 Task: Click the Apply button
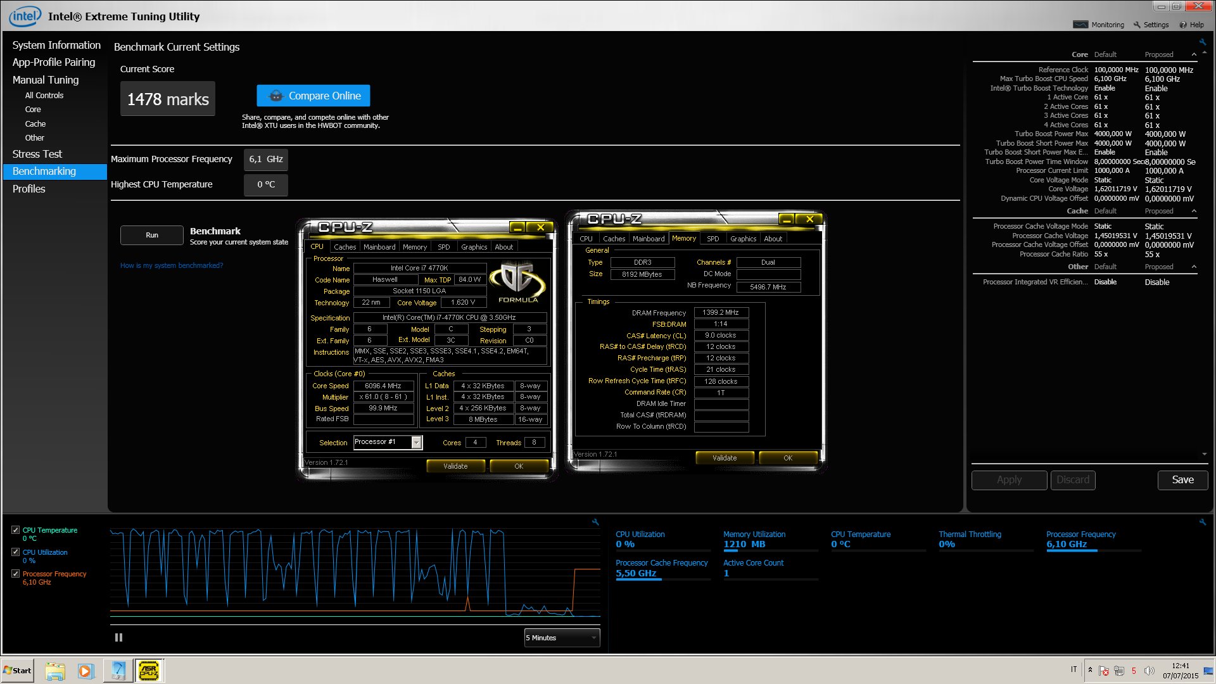click(1009, 480)
